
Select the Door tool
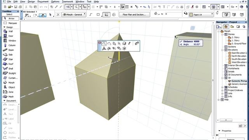tap(11, 36)
